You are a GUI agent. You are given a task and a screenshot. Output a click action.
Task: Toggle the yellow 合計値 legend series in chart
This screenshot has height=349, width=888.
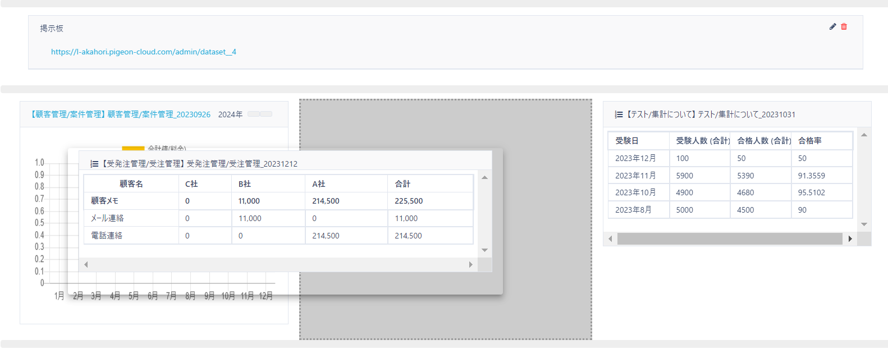pyautogui.click(x=133, y=149)
